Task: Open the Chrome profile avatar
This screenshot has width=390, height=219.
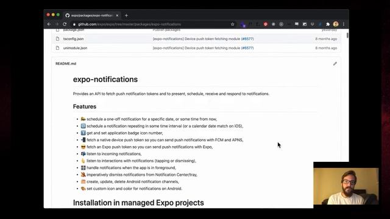Action: coord(336,24)
